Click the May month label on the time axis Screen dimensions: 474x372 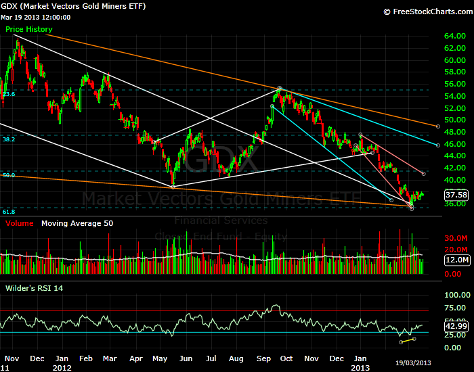click(x=160, y=359)
